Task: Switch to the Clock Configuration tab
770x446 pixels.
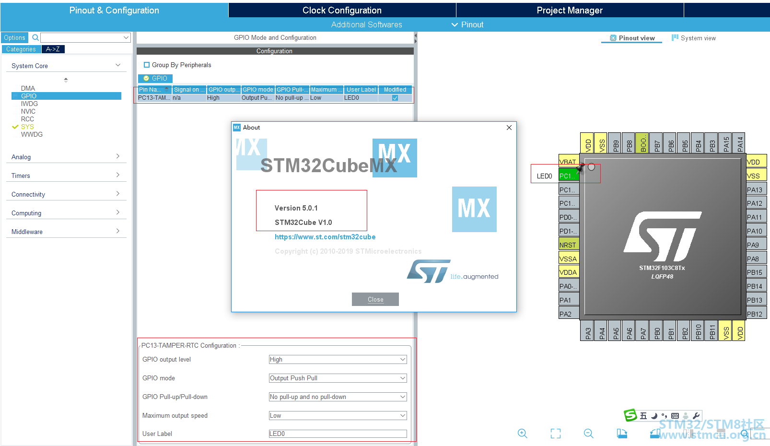Action: tap(342, 10)
